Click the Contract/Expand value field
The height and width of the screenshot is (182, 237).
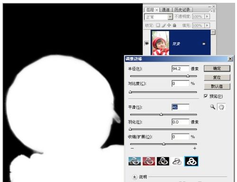coord(181,137)
